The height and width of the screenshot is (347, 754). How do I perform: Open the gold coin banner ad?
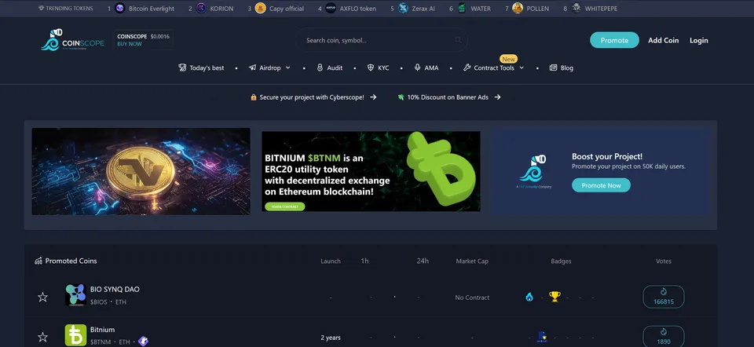coord(141,171)
